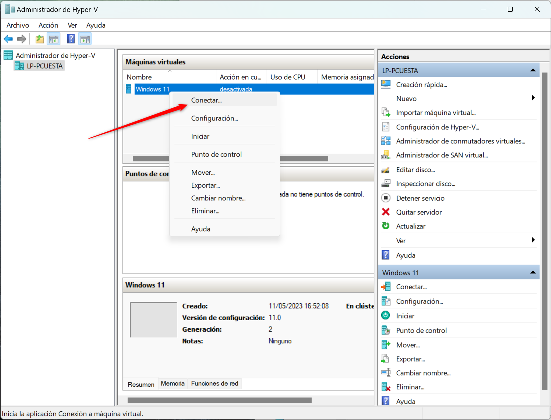Click the Mover icon in actions pane
The image size is (551, 420).
(x=386, y=345)
